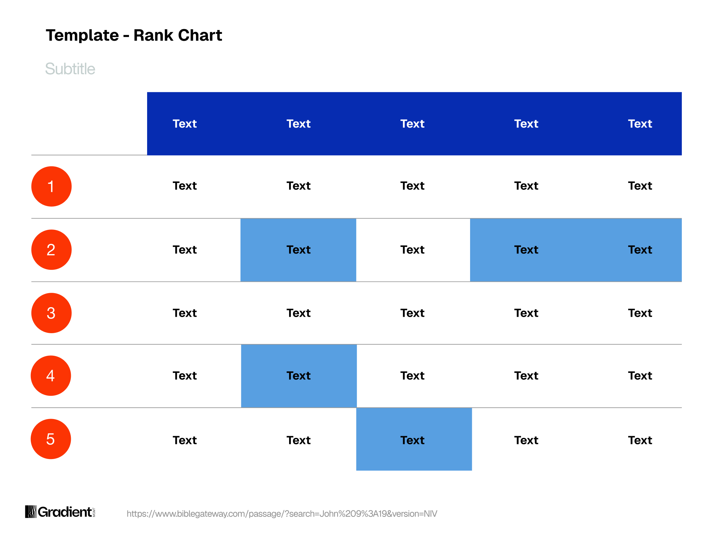The width and height of the screenshot is (713, 536).
Task: Click first Text cell in row 1
Action: click(x=184, y=186)
